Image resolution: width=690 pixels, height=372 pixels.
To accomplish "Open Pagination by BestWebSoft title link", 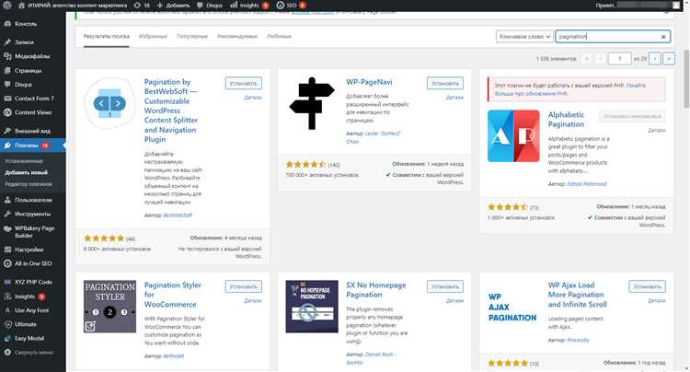I will [171, 110].
